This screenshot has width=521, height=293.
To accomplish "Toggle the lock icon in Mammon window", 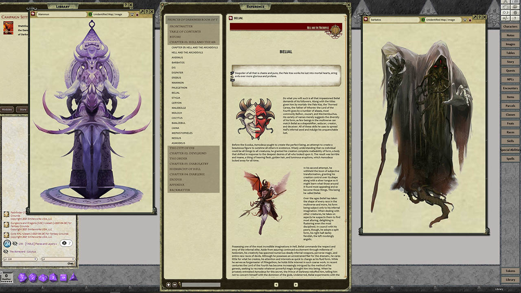I will (x=138, y=14).
